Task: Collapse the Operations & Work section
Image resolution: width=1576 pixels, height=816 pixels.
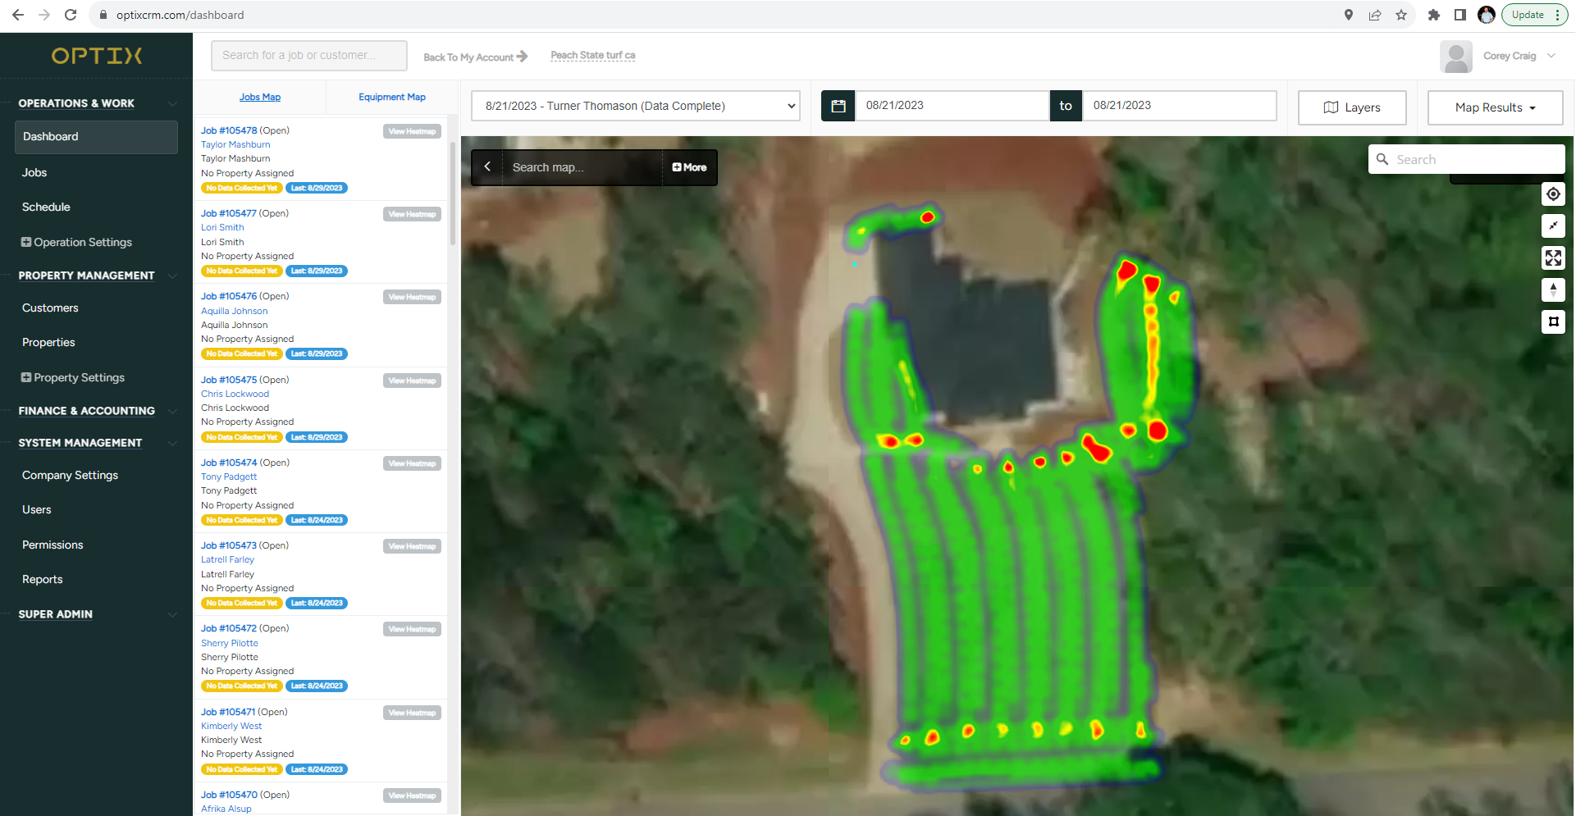Action: (x=172, y=103)
